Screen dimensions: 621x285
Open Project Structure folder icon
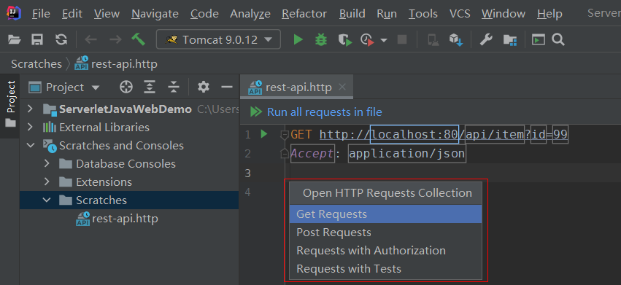tap(510, 40)
